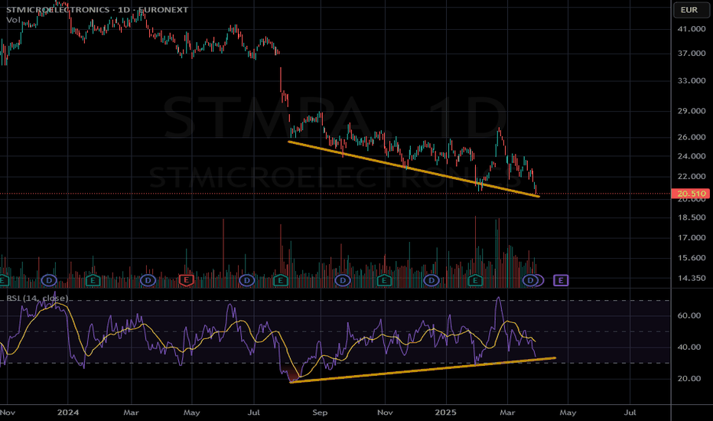This screenshot has width=713, height=421.
Task: Click the 26.000 price axis label
Action: pyautogui.click(x=691, y=137)
